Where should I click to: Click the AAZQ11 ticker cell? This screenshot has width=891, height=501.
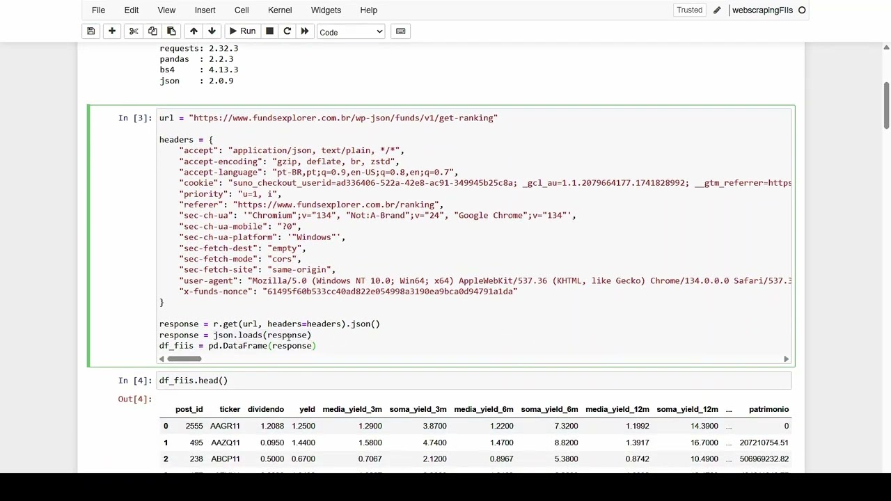(x=225, y=443)
